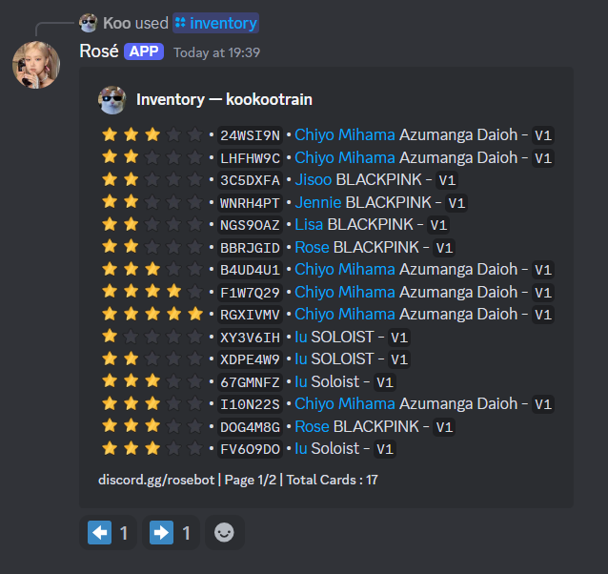The width and height of the screenshot is (608, 574).
Task: Click card code XDPE4W9
Action: (x=250, y=359)
